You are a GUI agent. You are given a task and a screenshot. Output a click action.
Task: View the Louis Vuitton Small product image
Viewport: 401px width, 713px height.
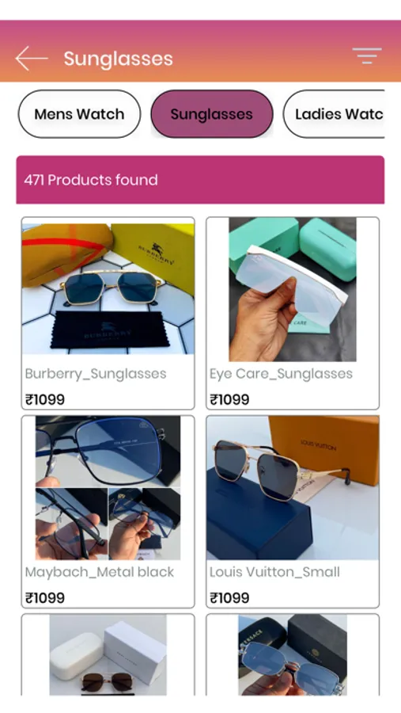pyautogui.click(x=293, y=487)
